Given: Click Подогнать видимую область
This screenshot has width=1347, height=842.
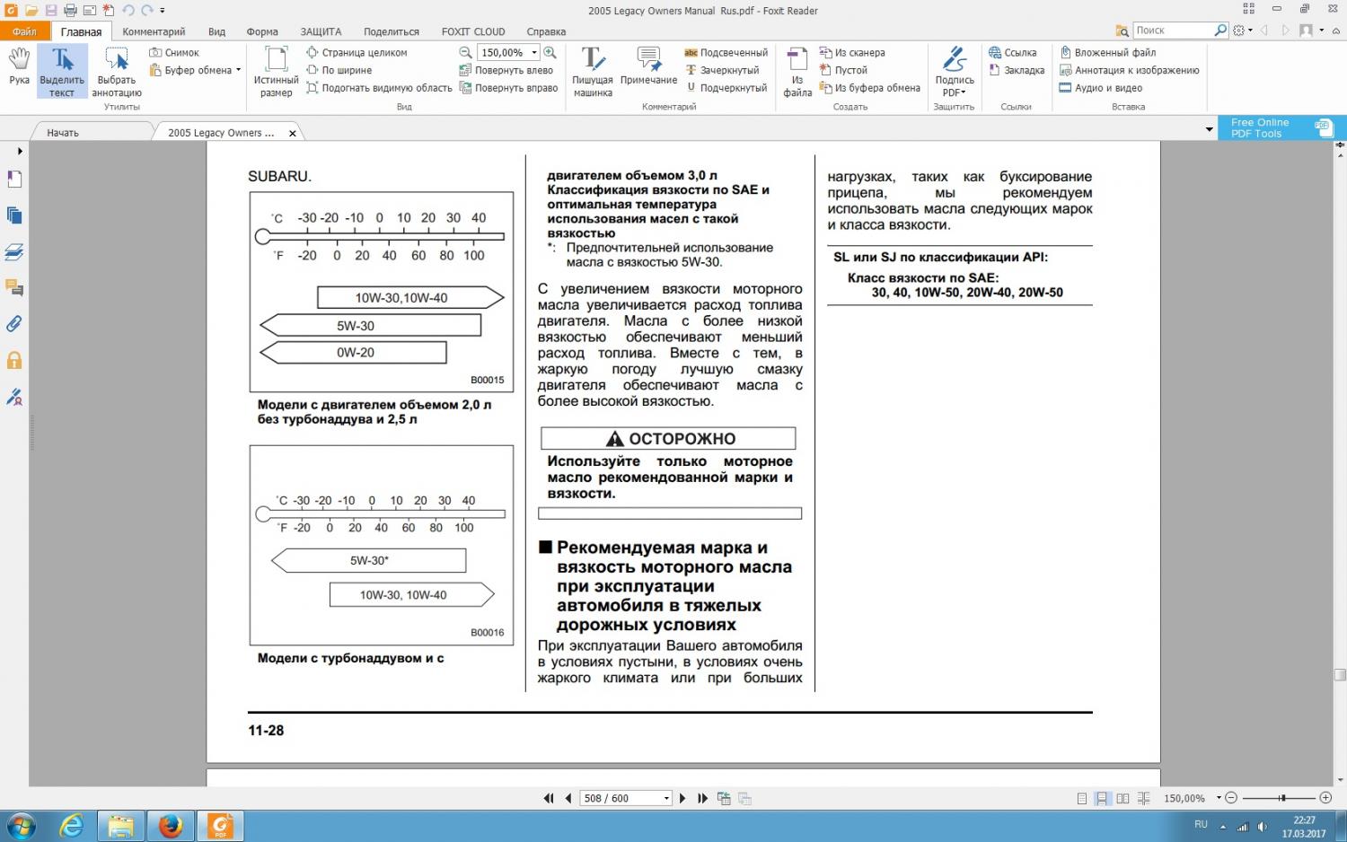Looking at the screenshot, I should tap(379, 88).
